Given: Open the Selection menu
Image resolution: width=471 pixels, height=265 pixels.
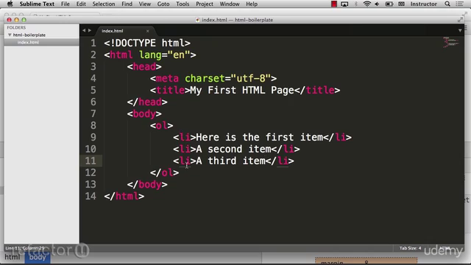Looking at the screenshot, I should (104, 4).
